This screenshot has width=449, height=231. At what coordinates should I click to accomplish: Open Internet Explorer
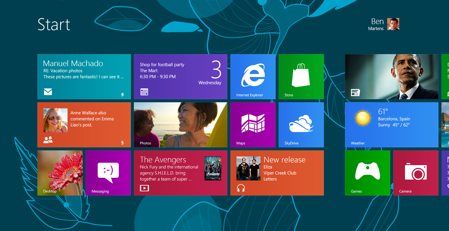(x=253, y=76)
